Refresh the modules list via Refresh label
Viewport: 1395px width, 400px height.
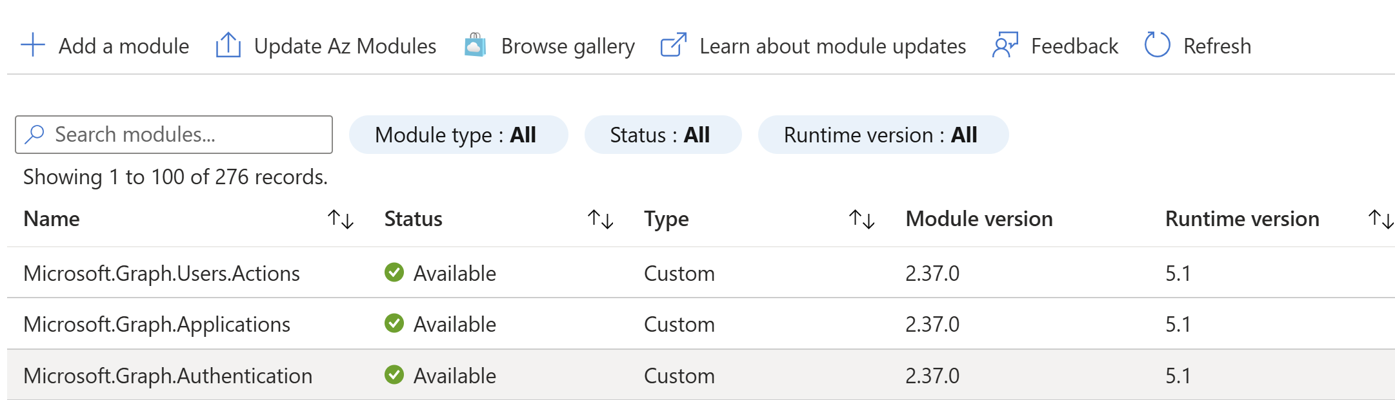tap(1217, 46)
